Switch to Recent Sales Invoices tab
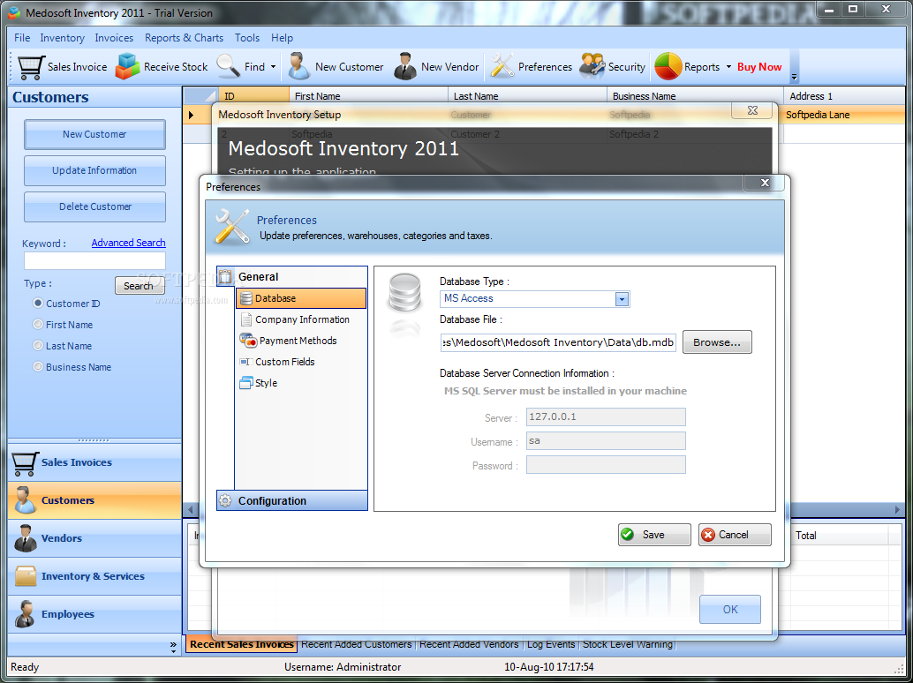The height and width of the screenshot is (683, 913). click(242, 644)
